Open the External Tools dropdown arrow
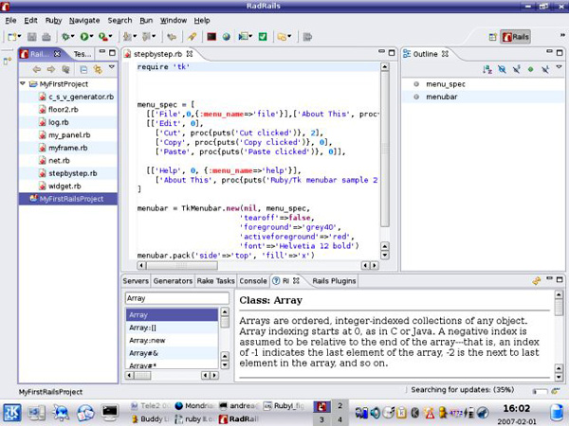The image size is (569, 426). point(110,36)
